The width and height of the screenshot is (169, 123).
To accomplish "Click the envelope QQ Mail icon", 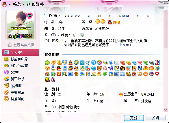I will tap(117, 62).
